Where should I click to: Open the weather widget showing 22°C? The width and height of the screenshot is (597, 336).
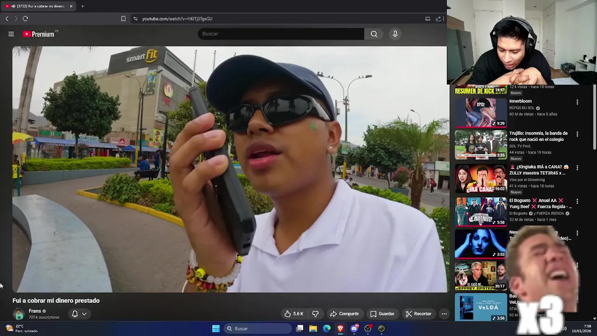[21, 329]
